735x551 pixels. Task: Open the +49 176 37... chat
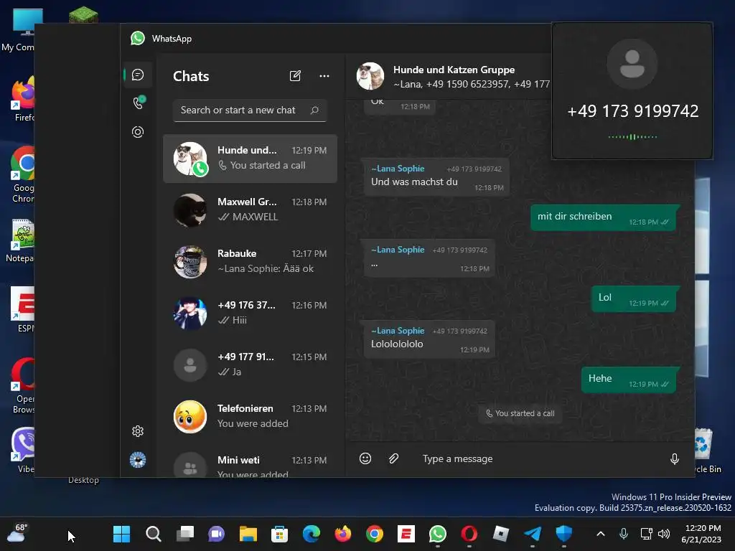pyautogui.click(x=250, y=313)
